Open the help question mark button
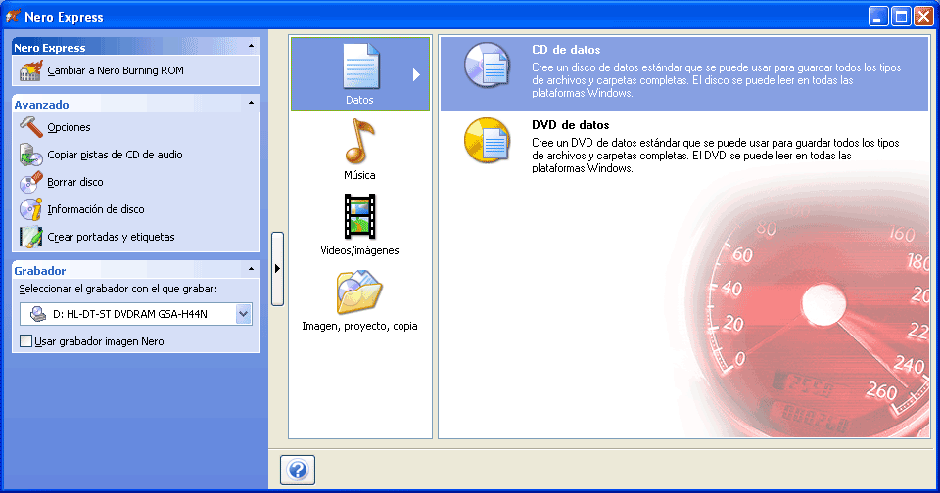 298,470
